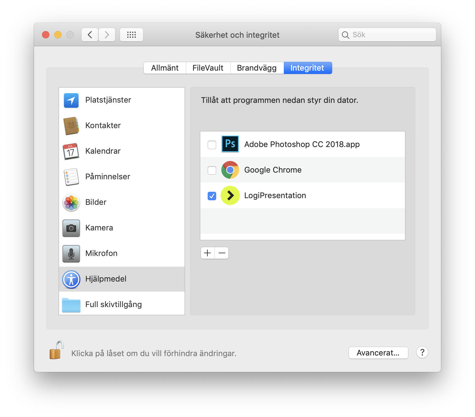This screenshot has height=417, width=475.
Task: Tick the Google Chrome checkbox
Action: pos(212,170)
